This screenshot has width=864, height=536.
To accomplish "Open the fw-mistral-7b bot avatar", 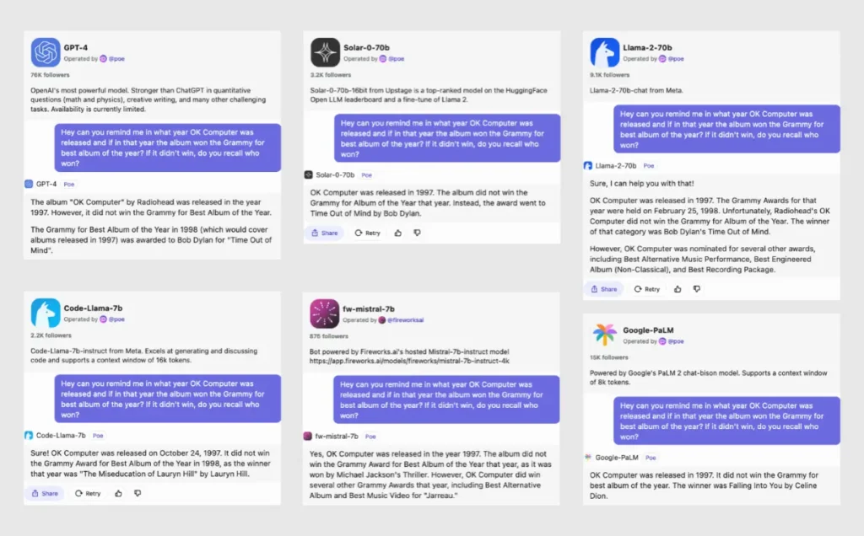I will coord(325,314).
